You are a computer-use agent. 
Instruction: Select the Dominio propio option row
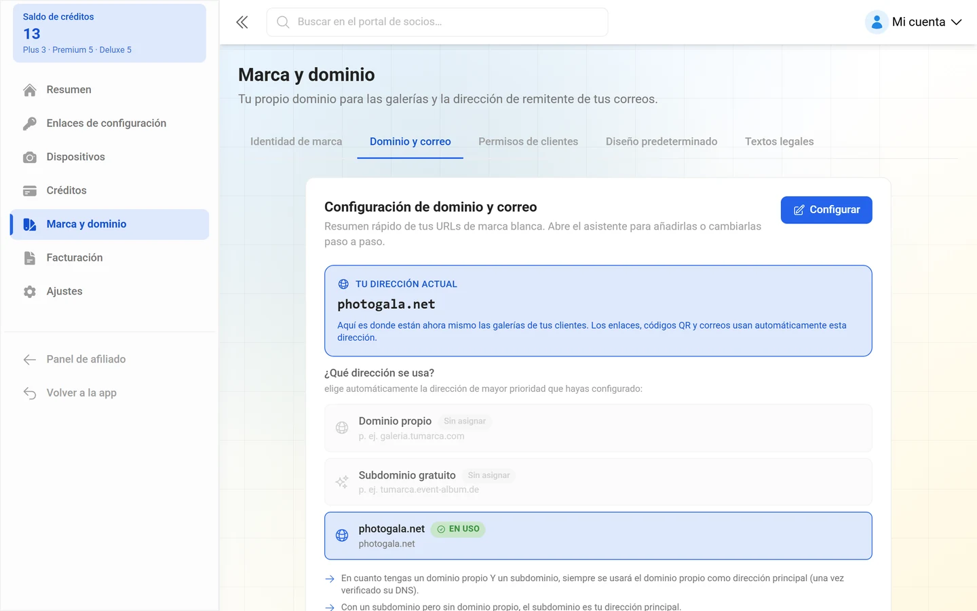pyautogui.click(x=598, y=428)
